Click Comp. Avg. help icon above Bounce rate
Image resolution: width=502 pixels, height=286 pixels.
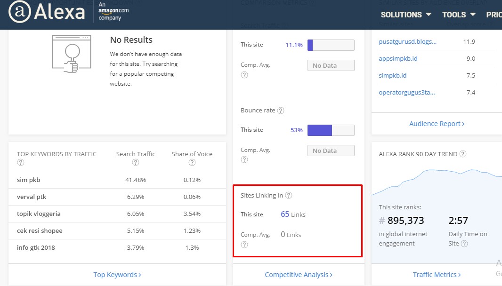click(244, 75)
